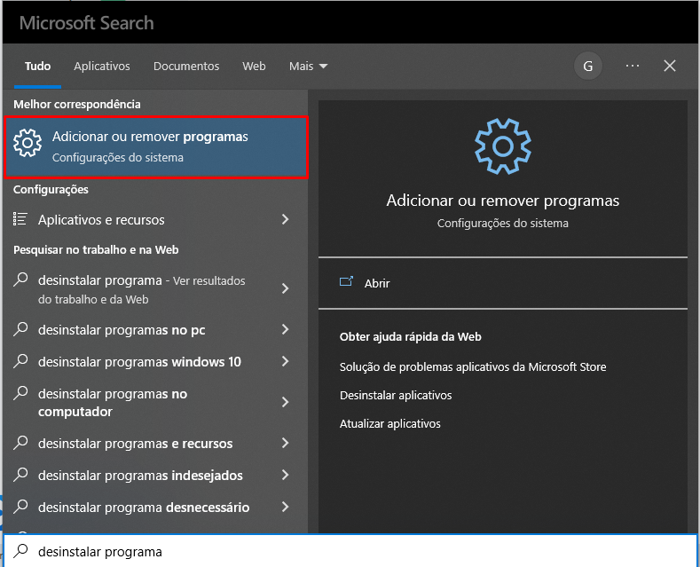This screenshot has width=700, height=567.
Task: Click the G account avatar
Action: click(x=588, y=66)
